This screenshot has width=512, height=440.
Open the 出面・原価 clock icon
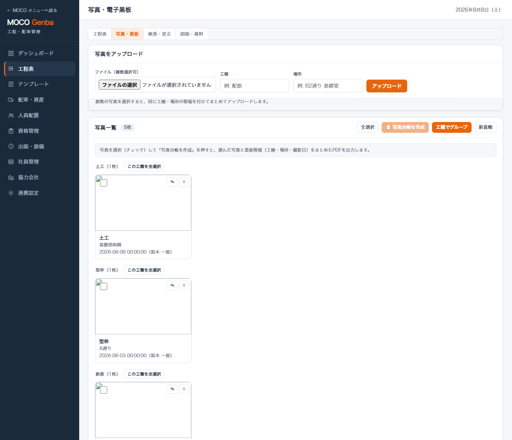point(11,146)
